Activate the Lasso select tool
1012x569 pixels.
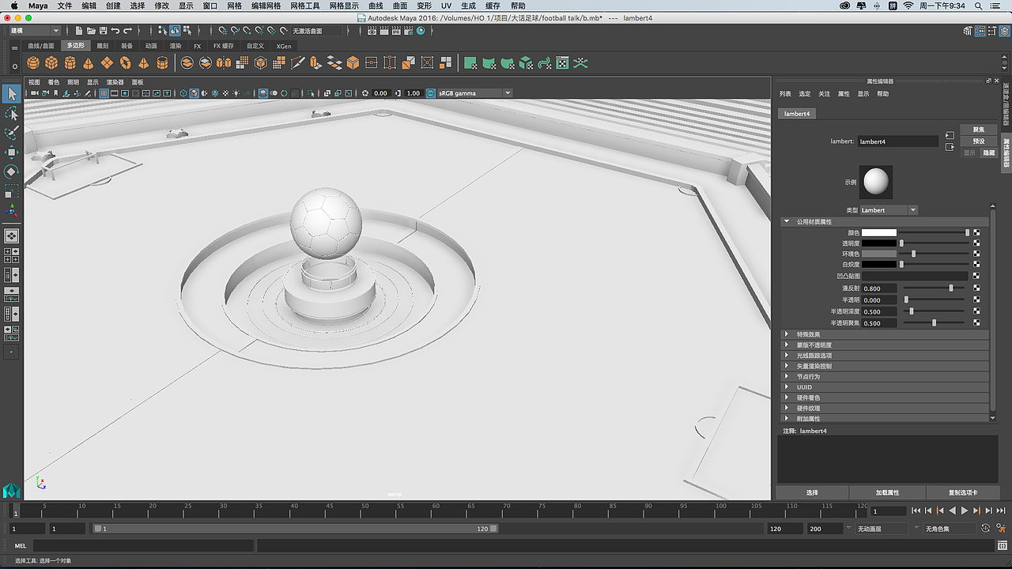coord(11,114)
